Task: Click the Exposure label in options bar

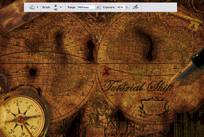Action: 109,7
